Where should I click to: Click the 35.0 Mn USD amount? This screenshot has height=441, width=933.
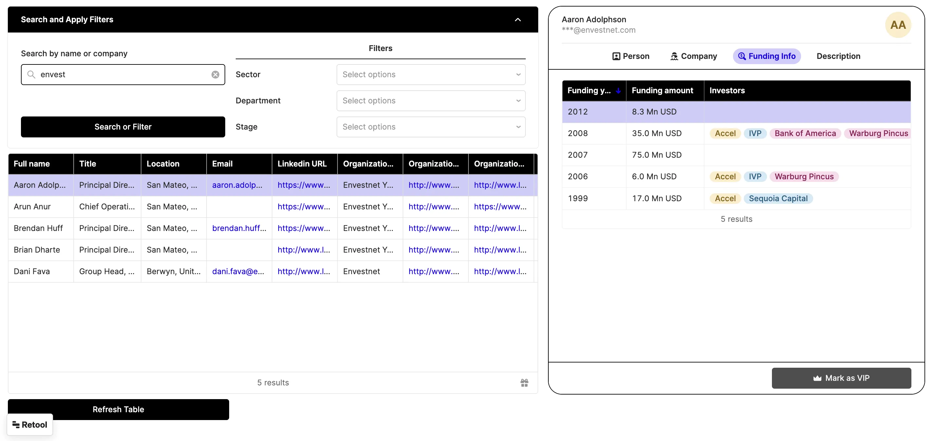pos(656,133)
